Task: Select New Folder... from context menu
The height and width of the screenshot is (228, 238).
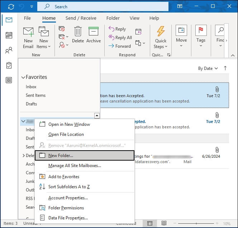Action: click(85, 156)
